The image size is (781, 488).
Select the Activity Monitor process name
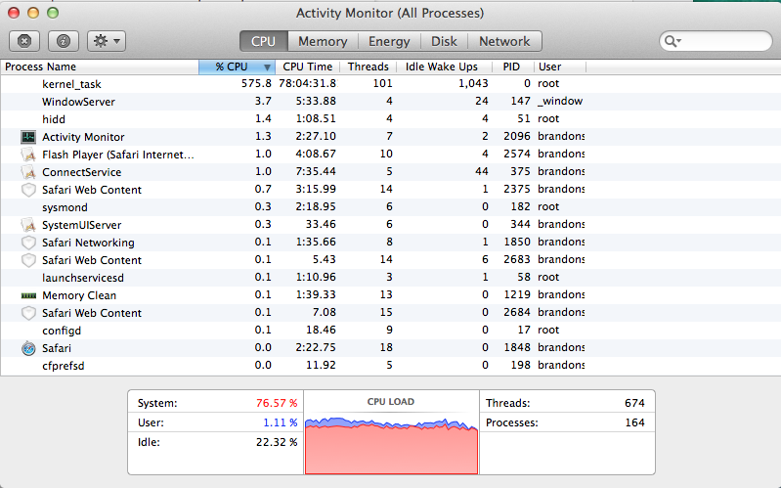pos(83,137)
